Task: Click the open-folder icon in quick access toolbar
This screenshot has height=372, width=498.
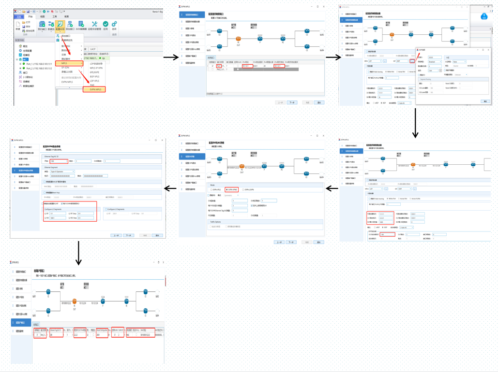Action: pyautogui.click(x=24, y=12)
